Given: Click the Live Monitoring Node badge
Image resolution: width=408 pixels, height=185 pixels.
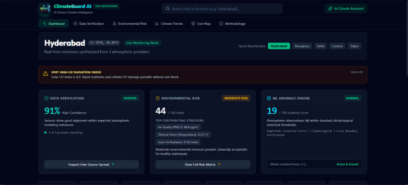Looking at the screenshot, I should (x=142, y=43).
